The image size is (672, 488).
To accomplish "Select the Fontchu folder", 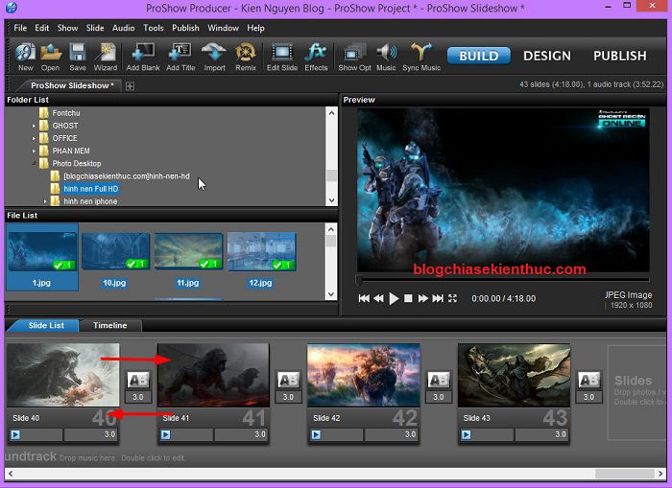I will coord(66,113).
